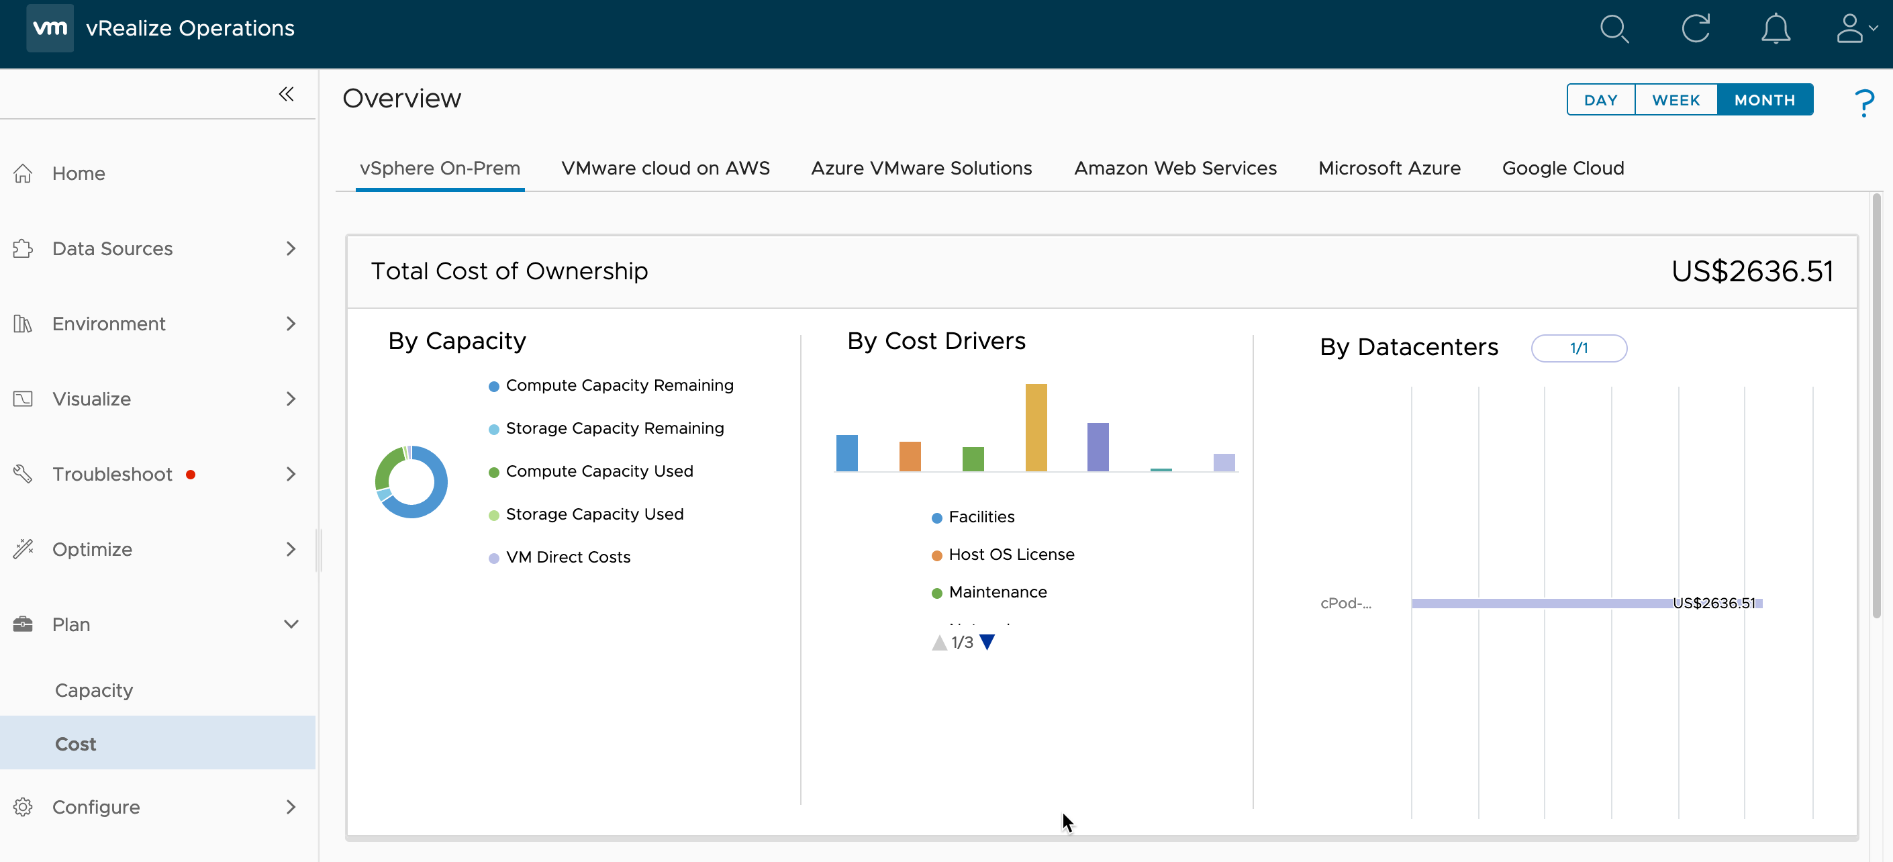This screenshot has width=1893, height=862.
Task: Switch to Microsoft Azure tab
Action: [1389, 169]
